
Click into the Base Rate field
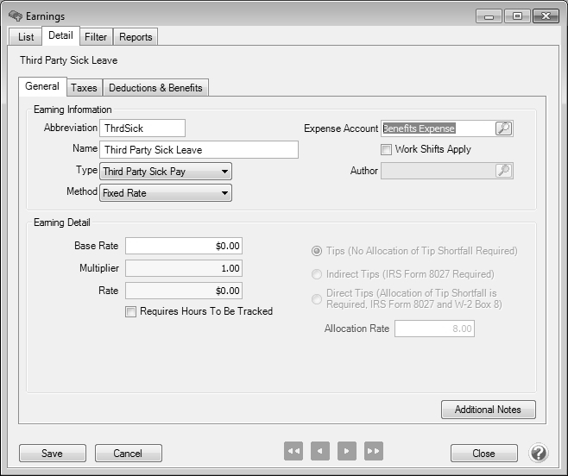point(184,246)
